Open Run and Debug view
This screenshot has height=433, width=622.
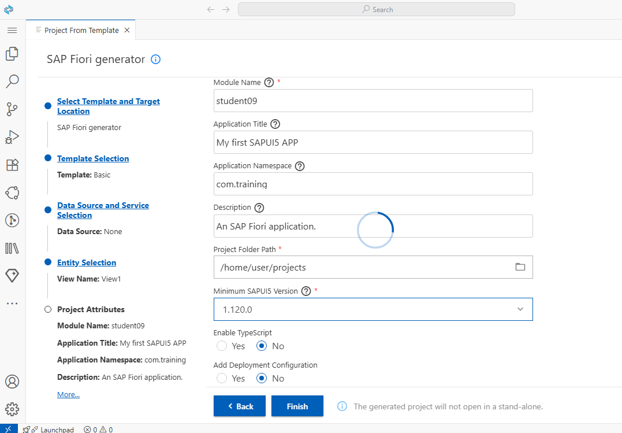point(12,137)
